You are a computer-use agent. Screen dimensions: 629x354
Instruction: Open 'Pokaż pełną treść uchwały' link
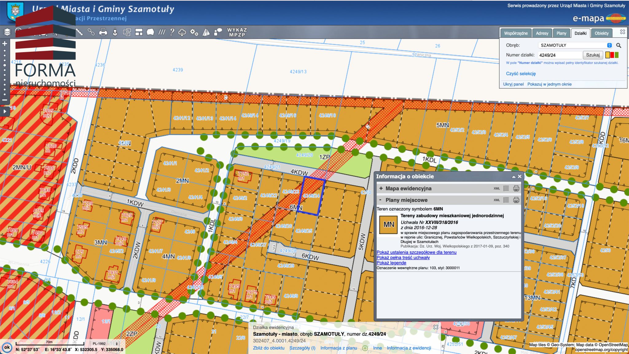click(403, 258)
